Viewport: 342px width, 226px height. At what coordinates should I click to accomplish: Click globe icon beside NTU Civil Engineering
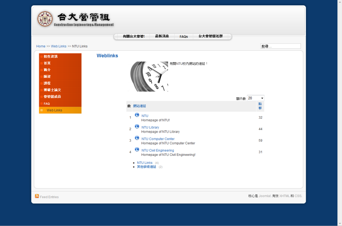click(x=137, y=149)
